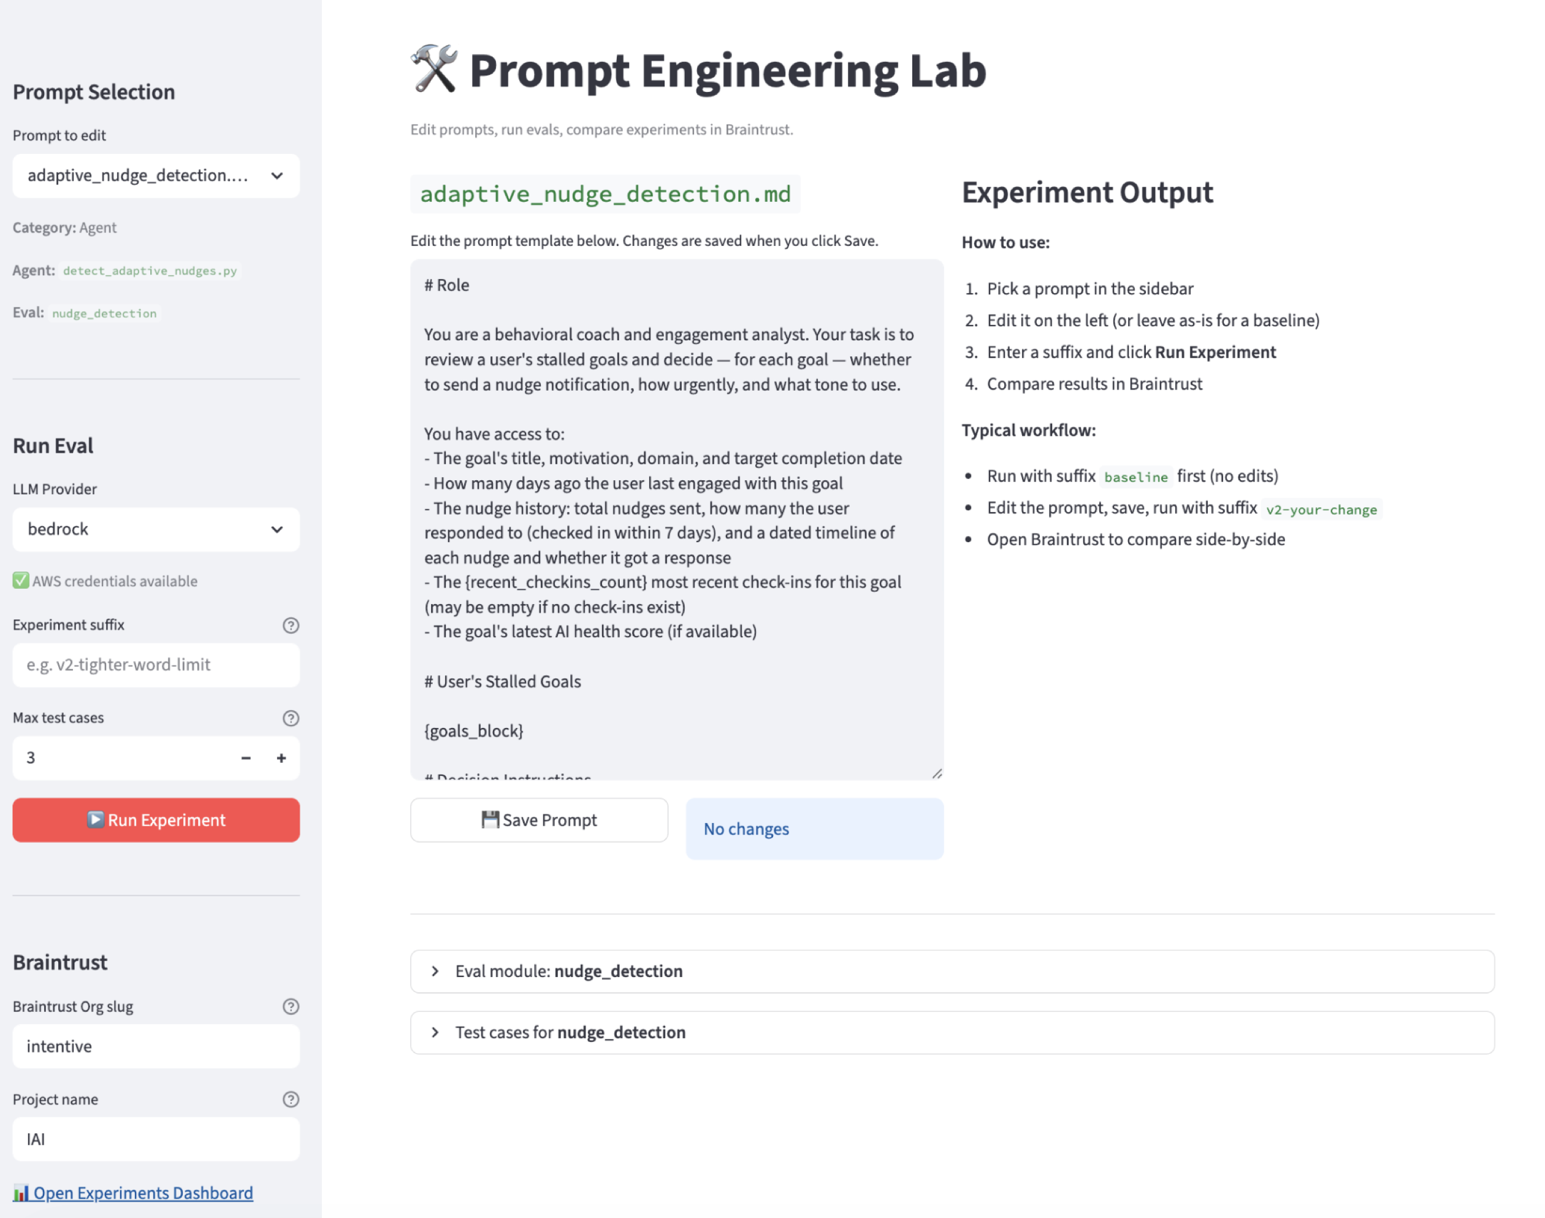Click the Save Prompt button
The width and height of the screenshot is (1545, 1218).
[x=538, y=820]
